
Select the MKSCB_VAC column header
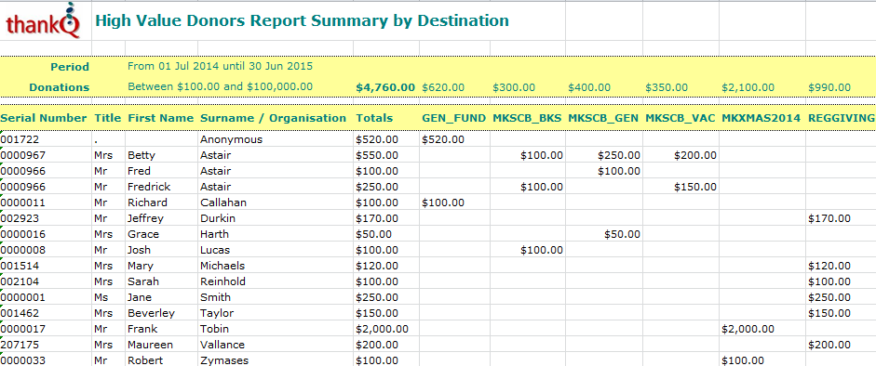(681, 118)
